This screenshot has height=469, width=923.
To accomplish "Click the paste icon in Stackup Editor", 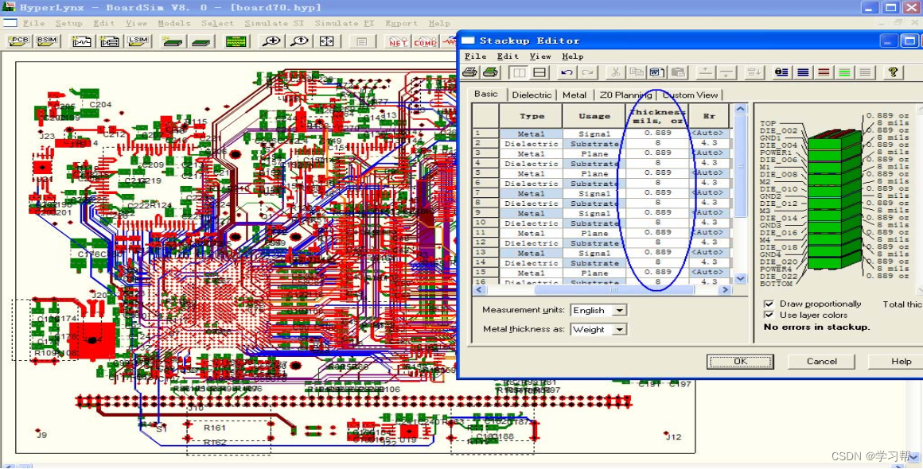I will click(x=678, y=72).
